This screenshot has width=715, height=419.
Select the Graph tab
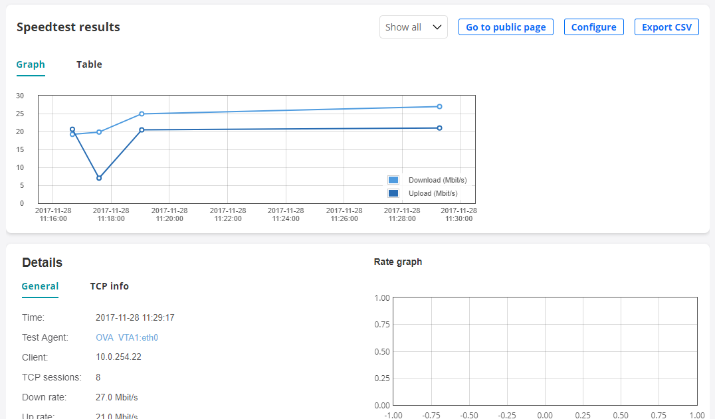pos(31,64)
